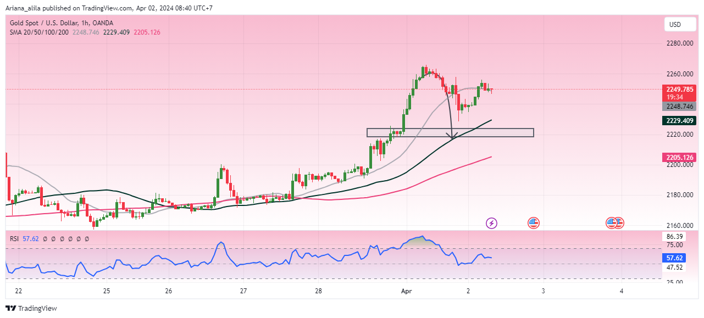This screenshot has width=704, height=318.
Task: Click the RSI indicator label
Action: (x=15, y=239)
